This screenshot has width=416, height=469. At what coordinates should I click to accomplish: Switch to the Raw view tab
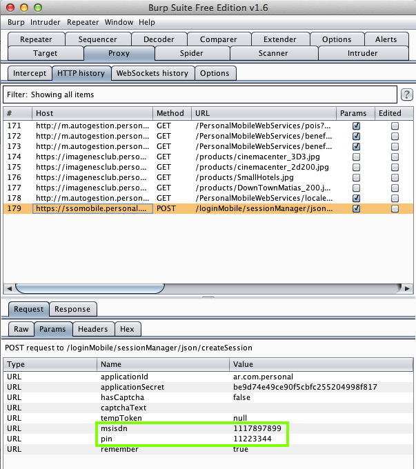pyautogui.click(x=21, y=329)
